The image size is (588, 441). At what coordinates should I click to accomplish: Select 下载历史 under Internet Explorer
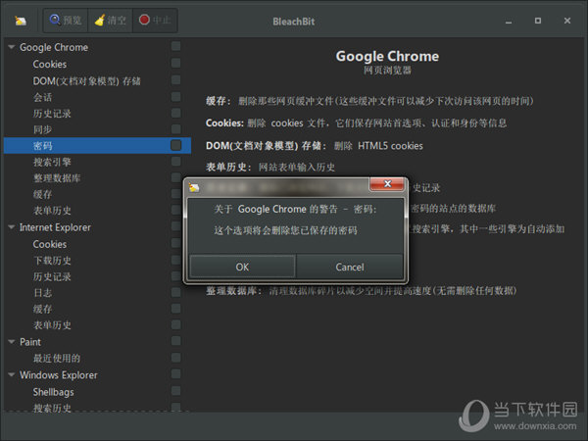[52, 261]
